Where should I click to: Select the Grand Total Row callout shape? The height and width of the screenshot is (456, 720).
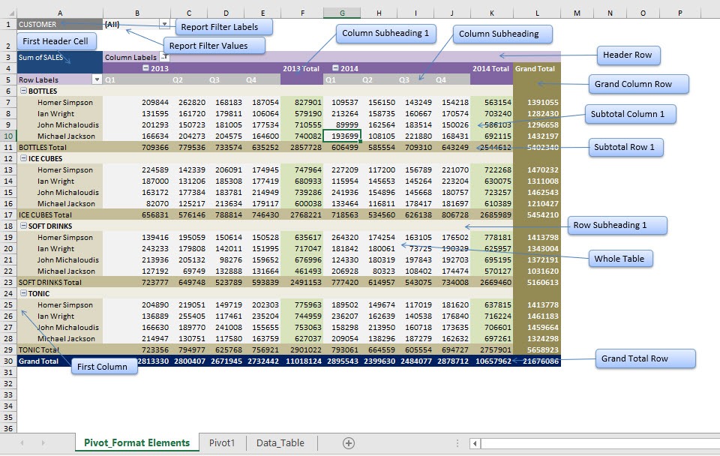tap(644, 358)
